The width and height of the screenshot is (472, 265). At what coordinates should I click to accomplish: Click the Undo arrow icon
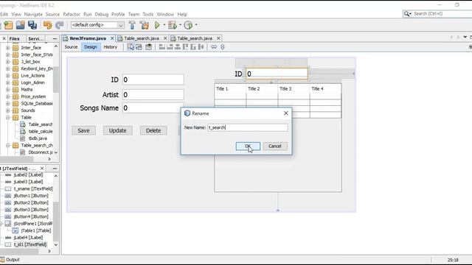click(47, 25)
